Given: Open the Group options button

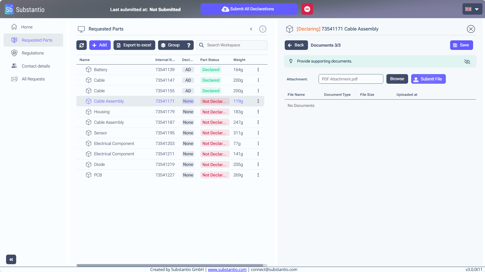Looking at the screenshot, I should pos(170,45).
